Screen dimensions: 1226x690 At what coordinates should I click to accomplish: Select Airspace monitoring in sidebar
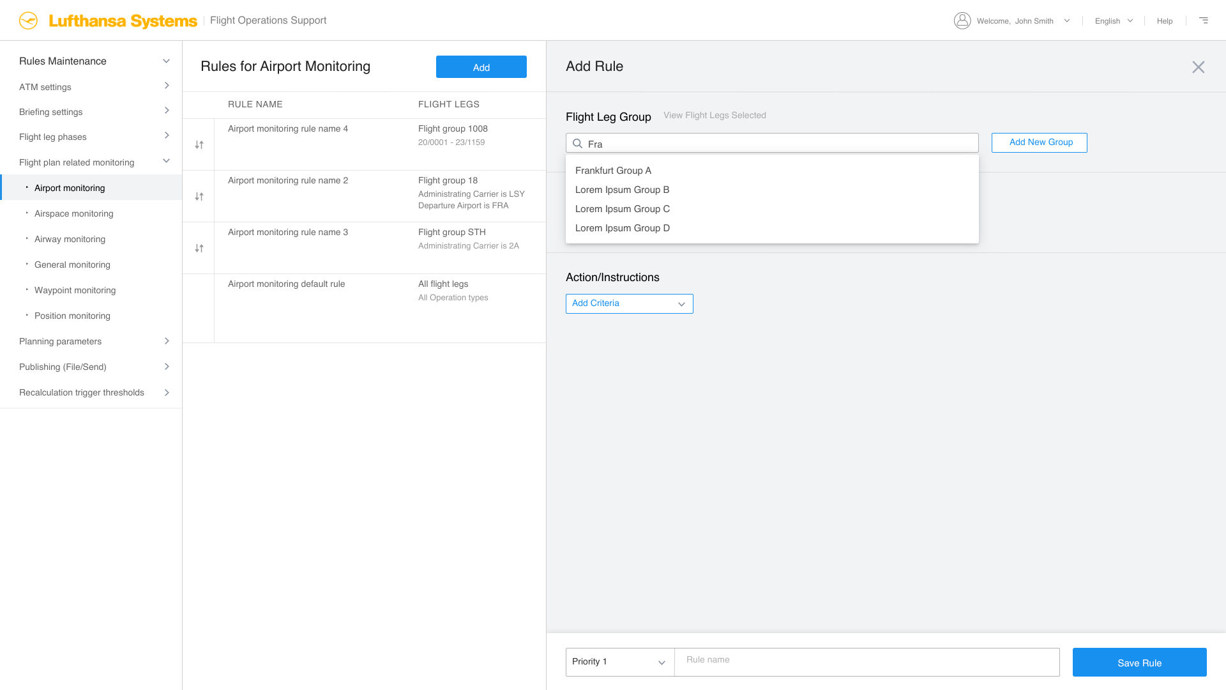[91, 213]
